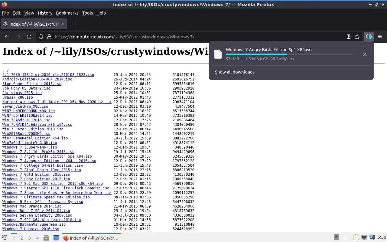Download Windows 7 Haunted 2016.iso
Screen dimensions: 387x242
tap(31, 229)
